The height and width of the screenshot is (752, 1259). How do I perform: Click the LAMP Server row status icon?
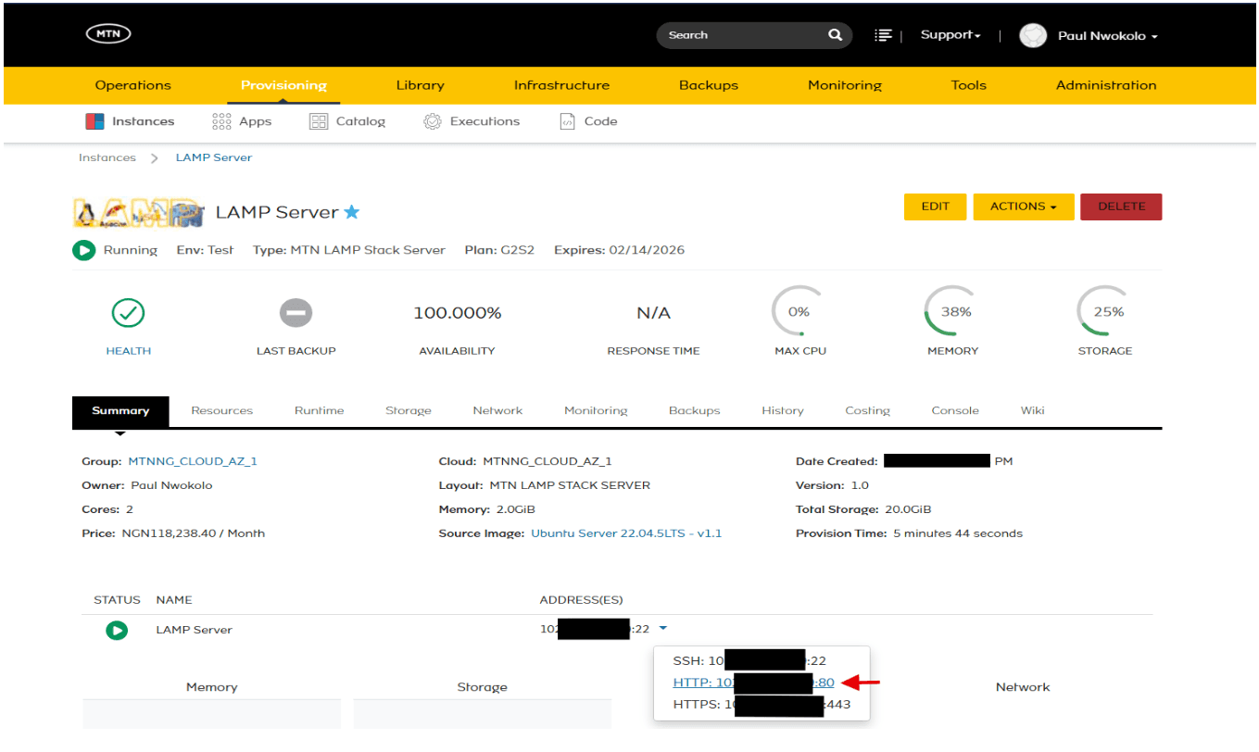pyautogui.click(x=116, y=631)
